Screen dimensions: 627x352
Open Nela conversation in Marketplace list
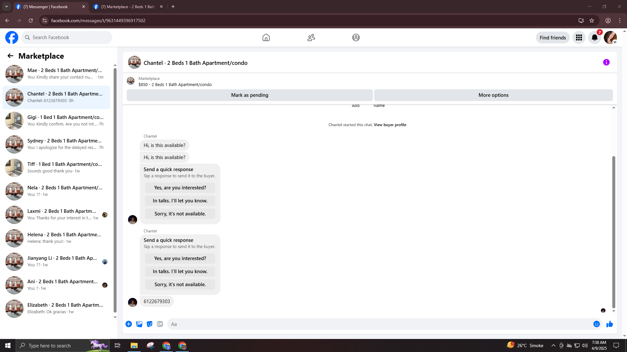pyautogui.click(x=56, y=191)
